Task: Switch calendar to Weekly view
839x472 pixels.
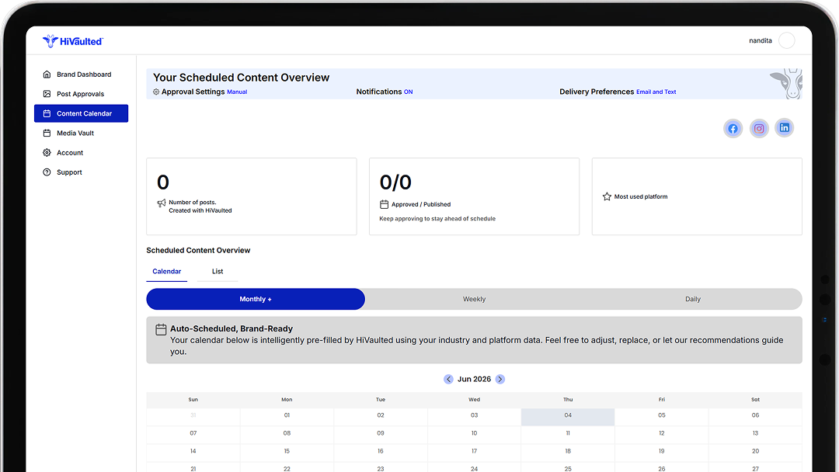Action: [x=474, y=300]
